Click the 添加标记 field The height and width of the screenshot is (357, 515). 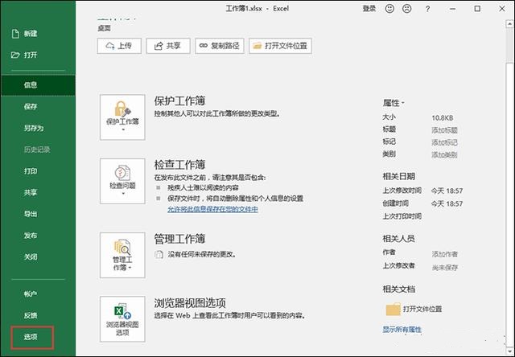tap(444, 142)
